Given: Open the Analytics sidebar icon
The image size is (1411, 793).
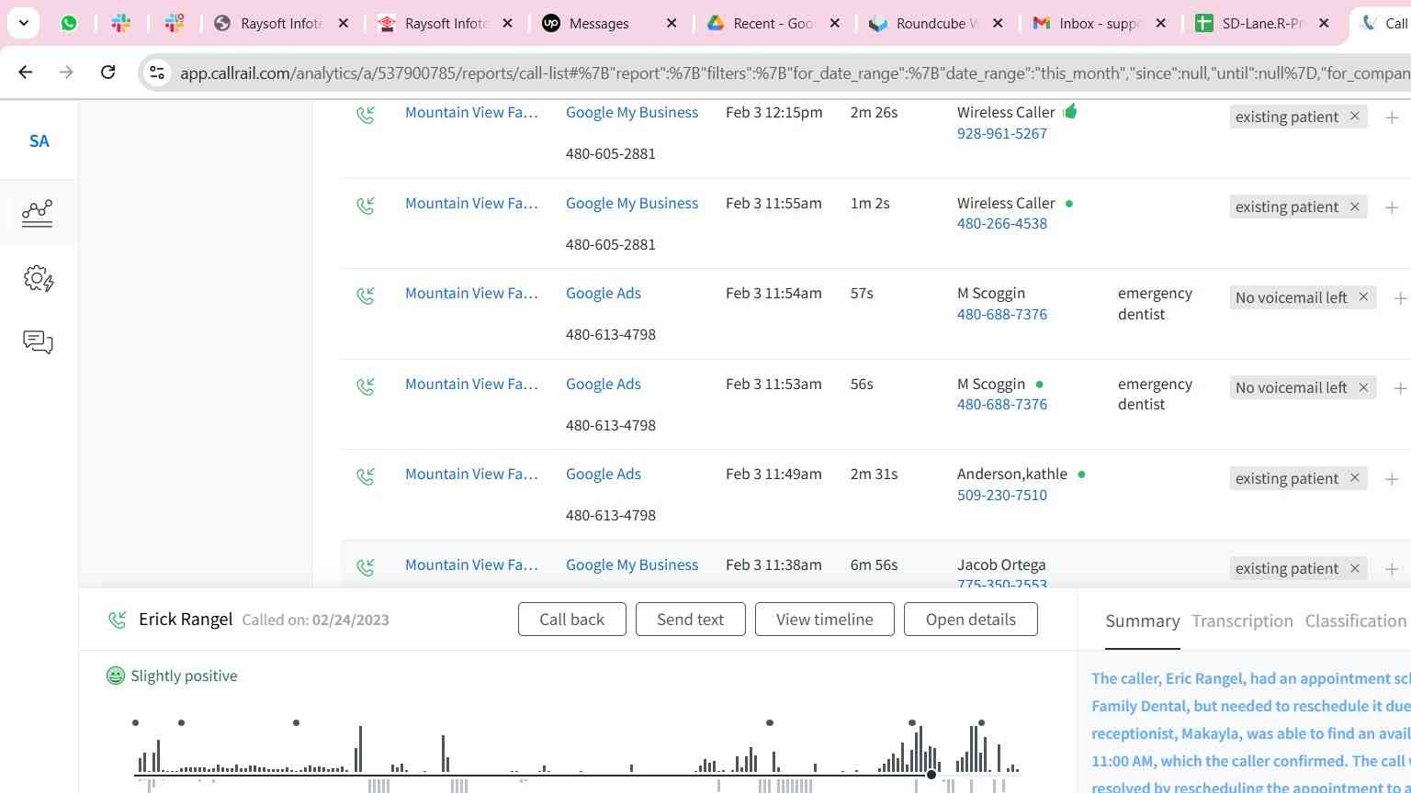Looking at the screenshot, I should tap(38, 213).
